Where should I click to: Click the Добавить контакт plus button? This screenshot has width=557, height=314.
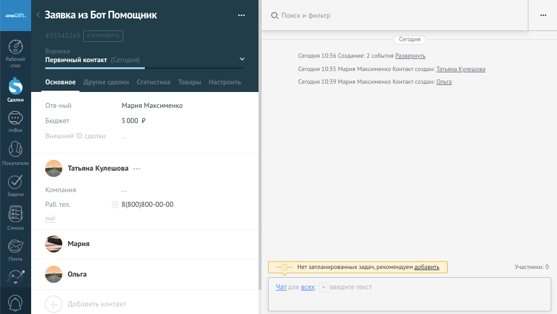pyautogui.click(x=54, y=304)
